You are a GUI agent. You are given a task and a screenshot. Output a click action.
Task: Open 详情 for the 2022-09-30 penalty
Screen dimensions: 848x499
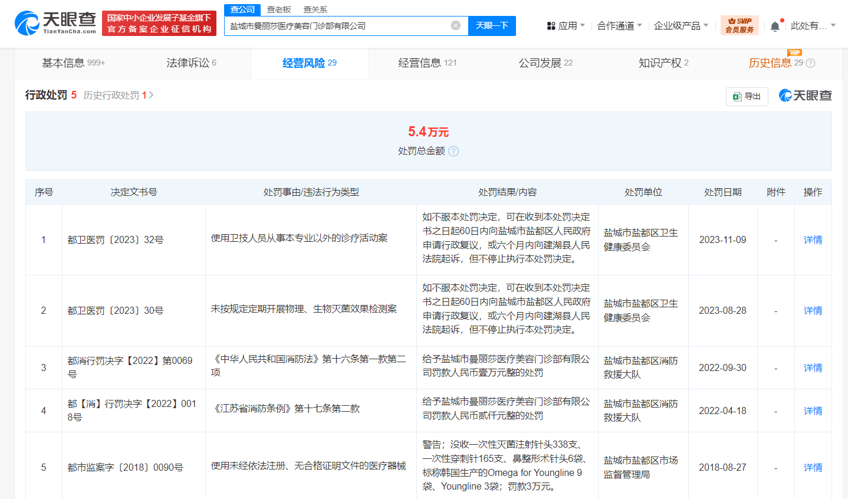[x=813, y=368]
